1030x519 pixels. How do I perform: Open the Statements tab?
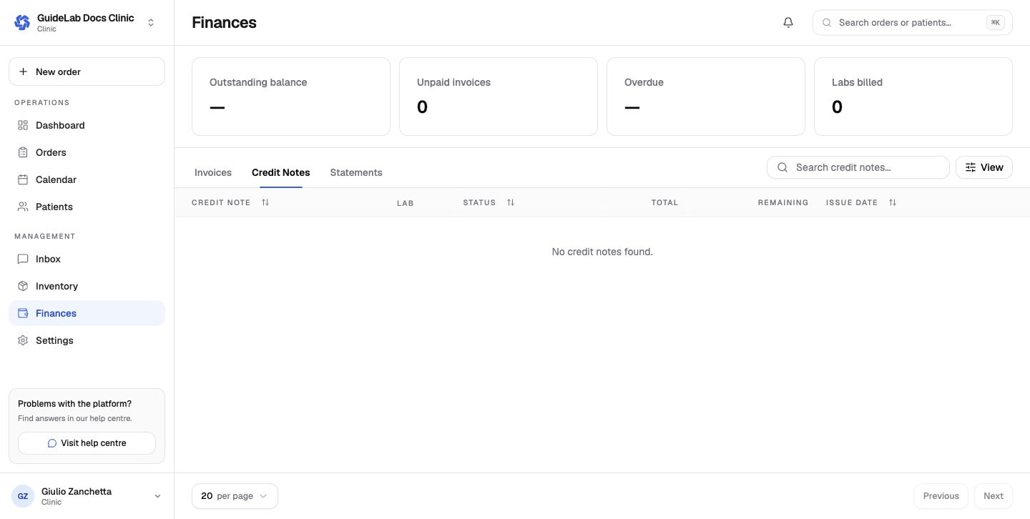pyautogui.click(x=356, y=172)
